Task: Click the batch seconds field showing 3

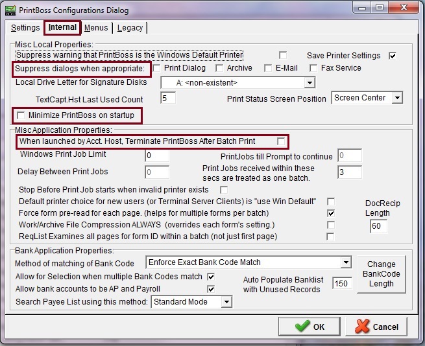Action: pyautogui.click(x=350, y=172)
